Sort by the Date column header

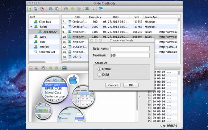click(116, 17)
